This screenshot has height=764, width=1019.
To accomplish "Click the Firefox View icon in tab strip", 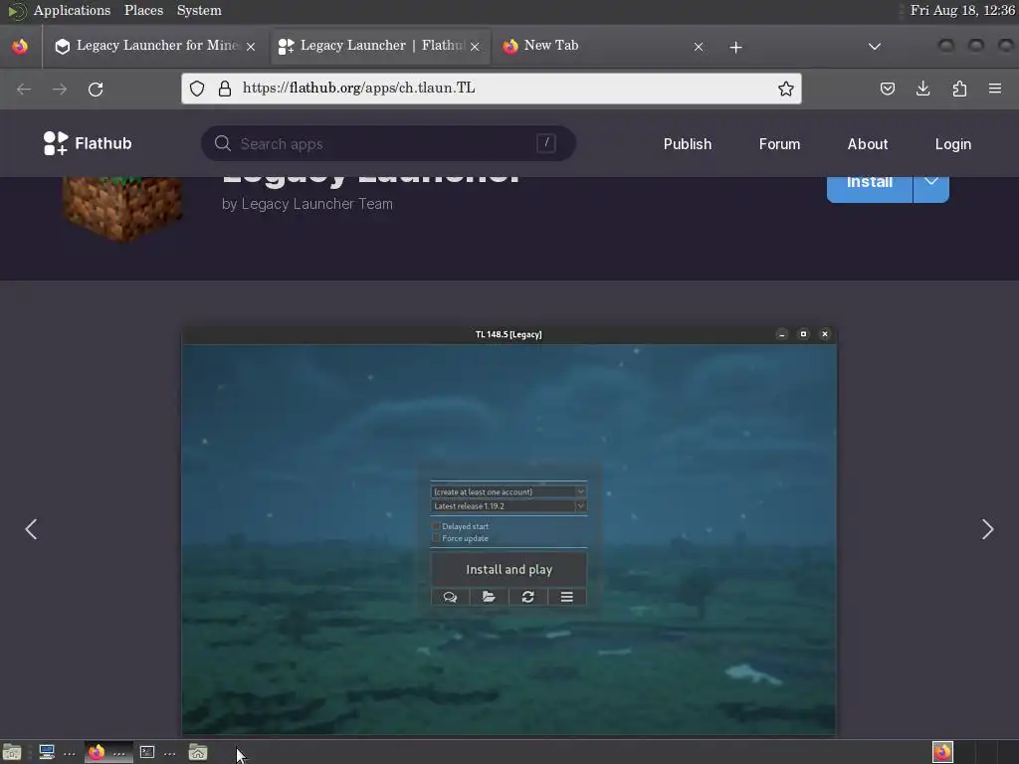I will (20, 46).
